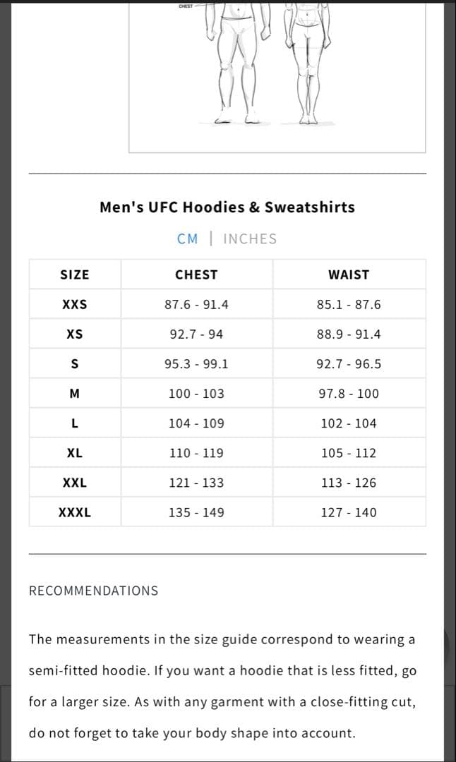Click the chest value 104 - 109
The height and width of the screenshot is (762, 456).
pos(196,423)
